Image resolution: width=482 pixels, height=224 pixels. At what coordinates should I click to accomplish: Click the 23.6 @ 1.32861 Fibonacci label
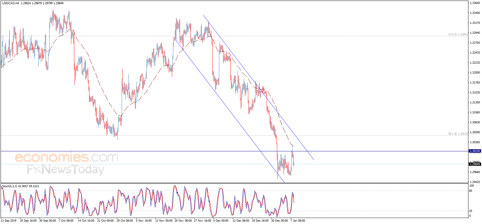(458, 34)
